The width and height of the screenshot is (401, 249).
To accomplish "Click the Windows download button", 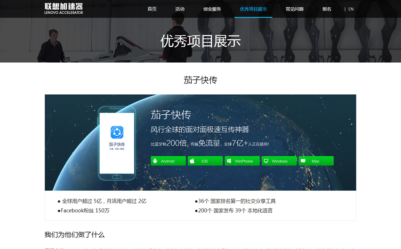I will pos(279,161).
